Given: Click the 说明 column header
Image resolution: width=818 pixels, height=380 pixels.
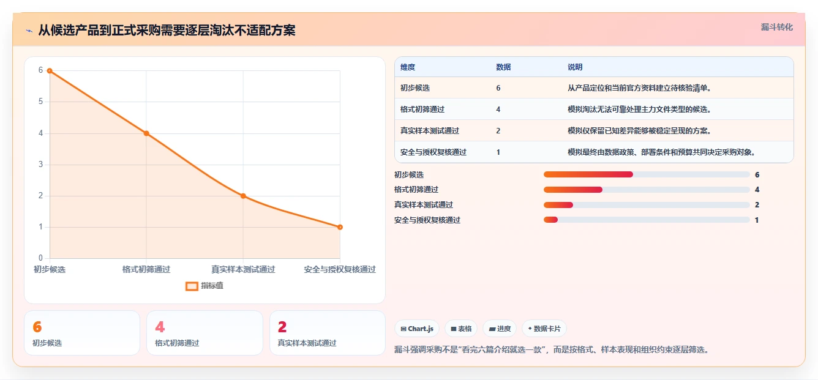Looking at the screenshot, I should (575, 67).
